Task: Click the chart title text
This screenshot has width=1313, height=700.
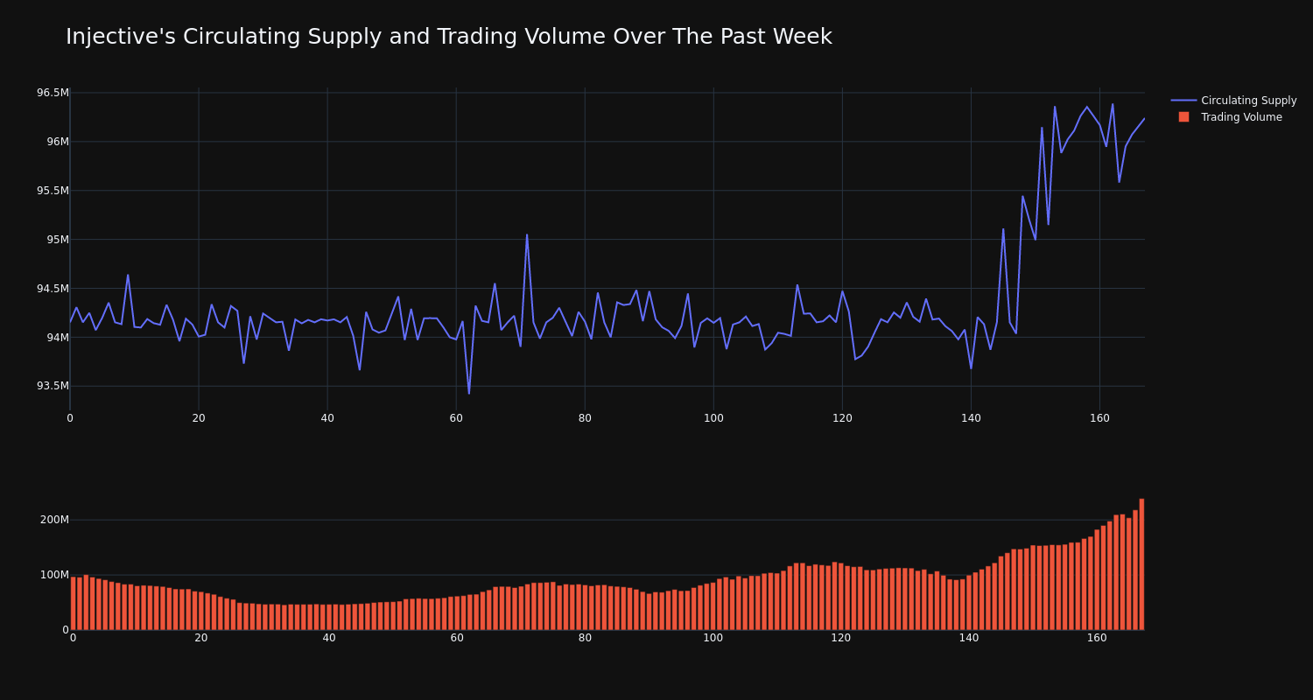Action: coord(449,37)
